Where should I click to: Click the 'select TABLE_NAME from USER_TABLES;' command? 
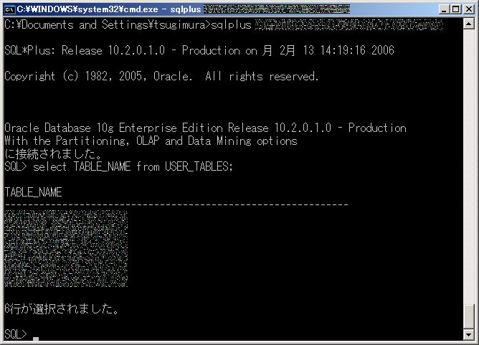[133, 167]
